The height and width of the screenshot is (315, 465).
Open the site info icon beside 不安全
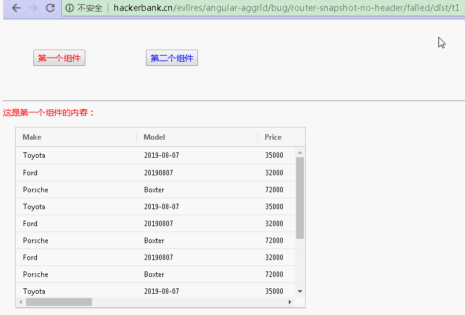pyautogui.click(x=70, y=8)
